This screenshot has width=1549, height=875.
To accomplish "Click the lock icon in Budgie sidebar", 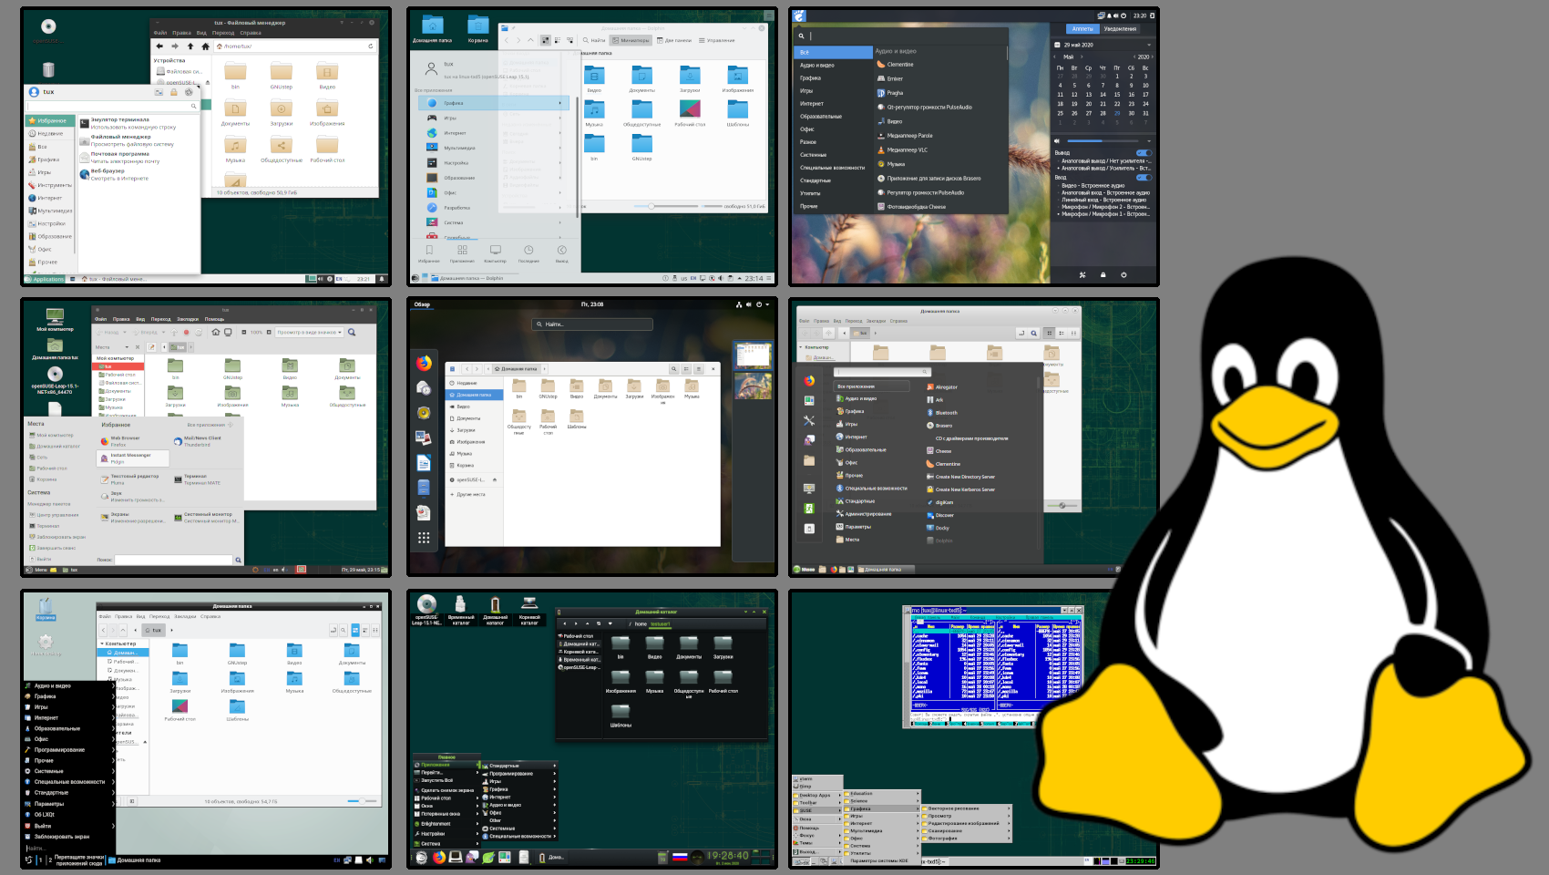I will [1103, 274].
